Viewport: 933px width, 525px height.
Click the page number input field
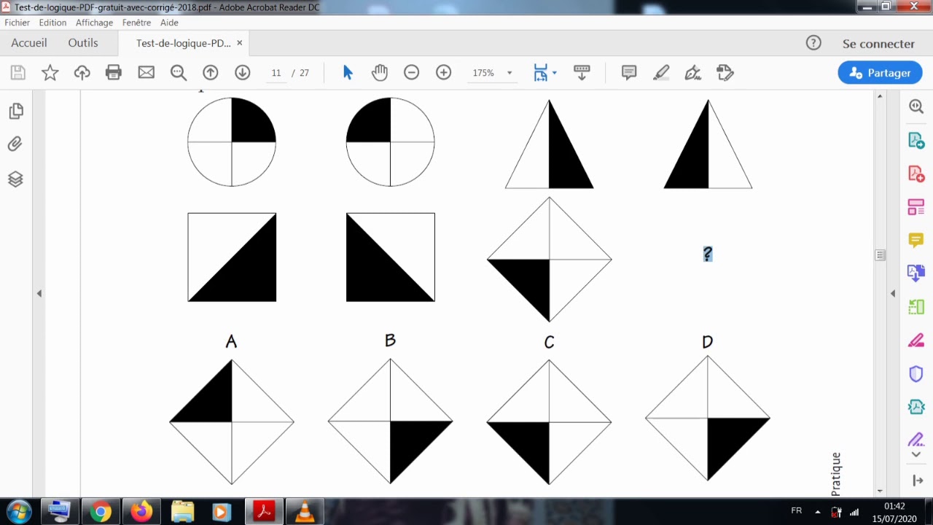tap(276, 73)
